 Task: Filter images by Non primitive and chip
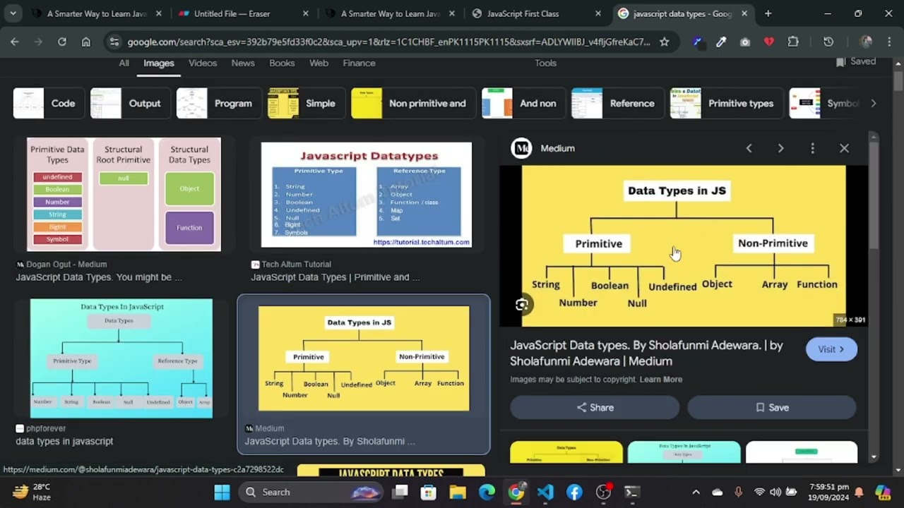click(x=413, y=103)
